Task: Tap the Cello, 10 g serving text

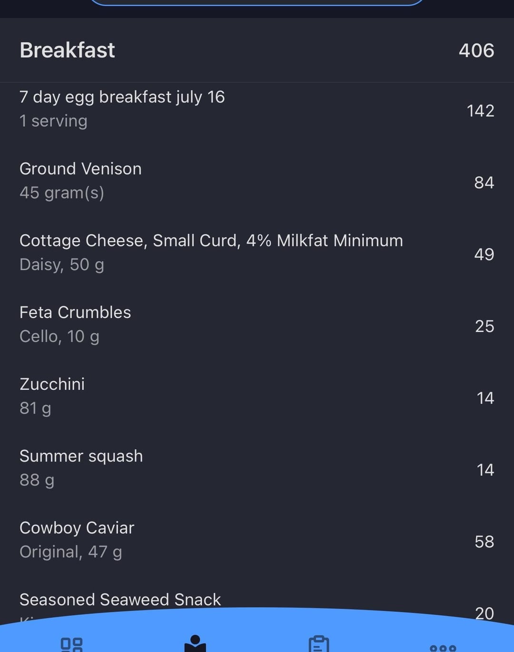Action: [x=59, y=336]
